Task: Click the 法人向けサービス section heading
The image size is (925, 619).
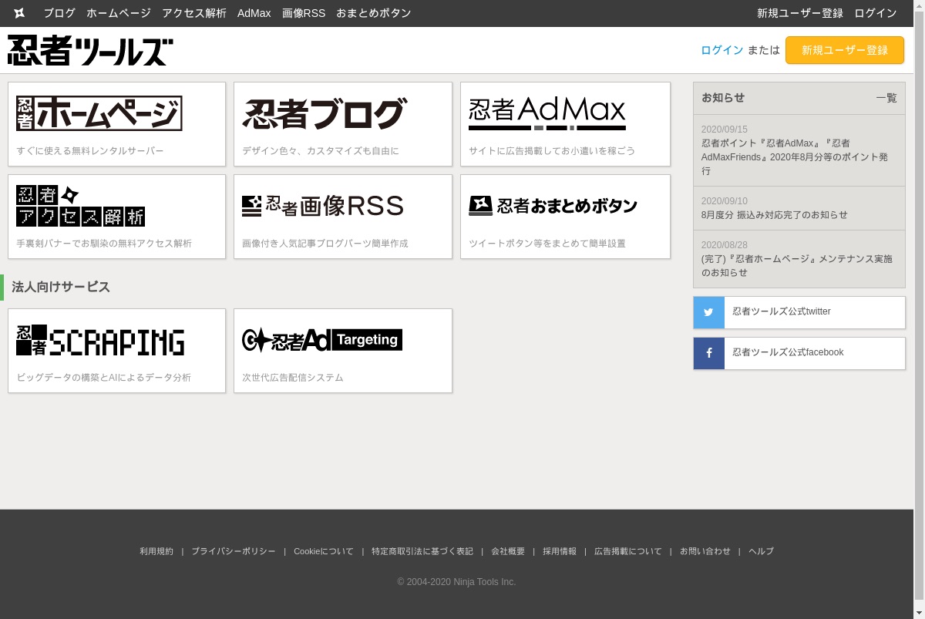Action: (x=61, y=287)
